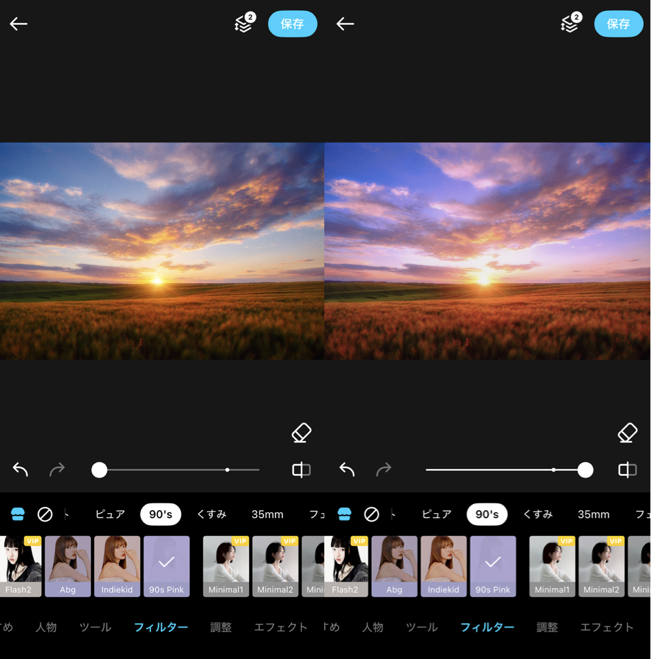Open the 調整 tab on the left screen
651x659 pixels.
[221, 627]
